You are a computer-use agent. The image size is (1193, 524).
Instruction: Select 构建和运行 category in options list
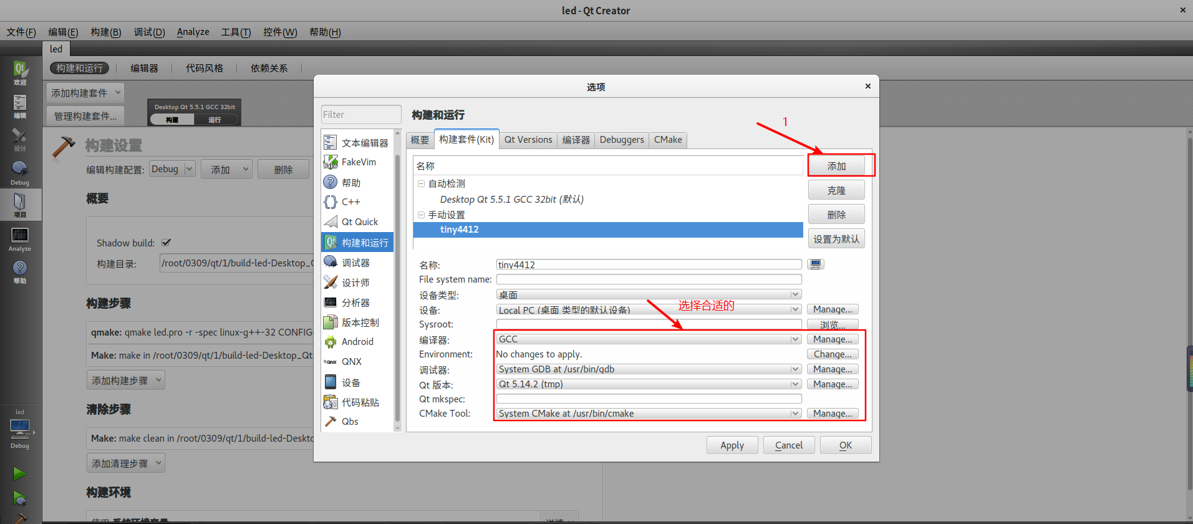(x=357, y=242)
